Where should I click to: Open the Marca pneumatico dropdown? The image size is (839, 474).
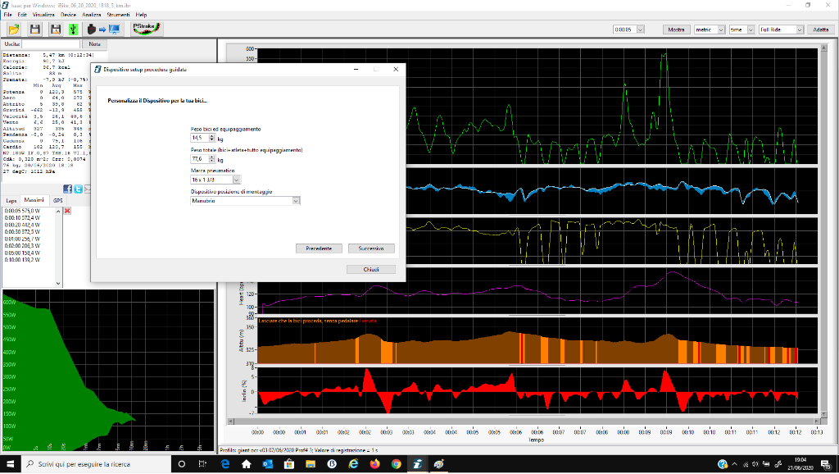[x=236, y=180]
